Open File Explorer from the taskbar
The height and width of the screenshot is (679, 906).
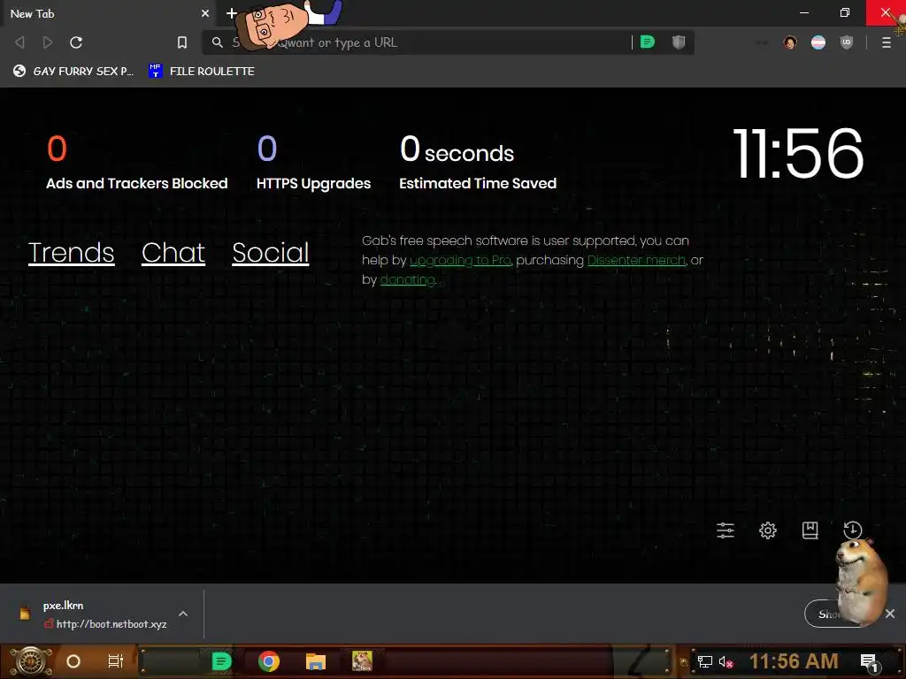pos(316,661)
